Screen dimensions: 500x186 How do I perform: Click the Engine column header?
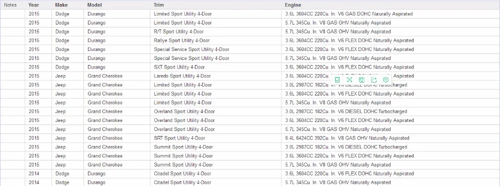(292, 5)
